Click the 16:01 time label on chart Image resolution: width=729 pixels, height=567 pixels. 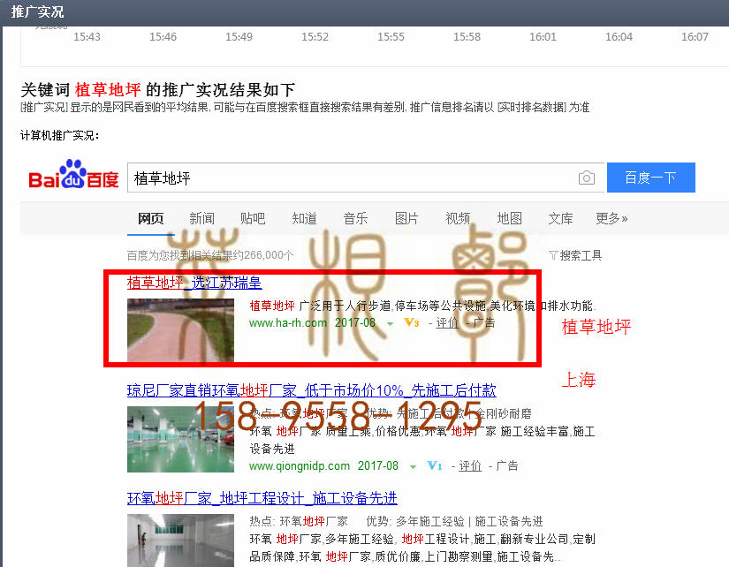coord(543,37)
